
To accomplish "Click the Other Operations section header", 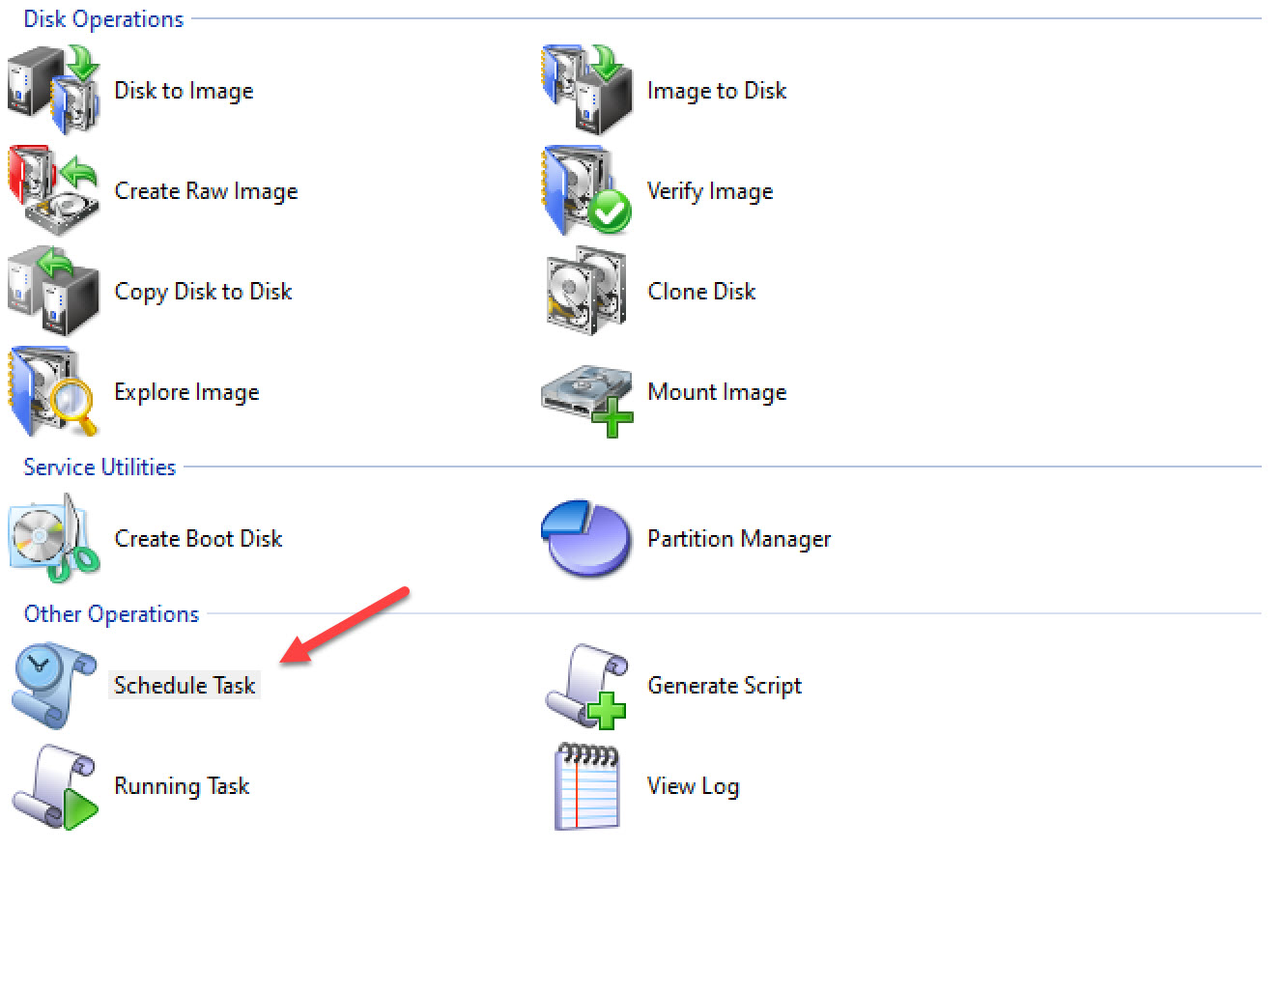I will (111, 614).
